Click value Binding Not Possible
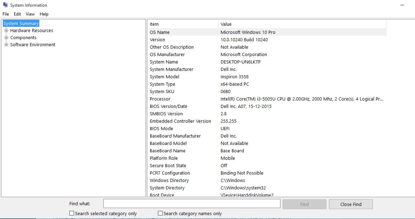Screen dimensions: 415x219 (242, 173)
